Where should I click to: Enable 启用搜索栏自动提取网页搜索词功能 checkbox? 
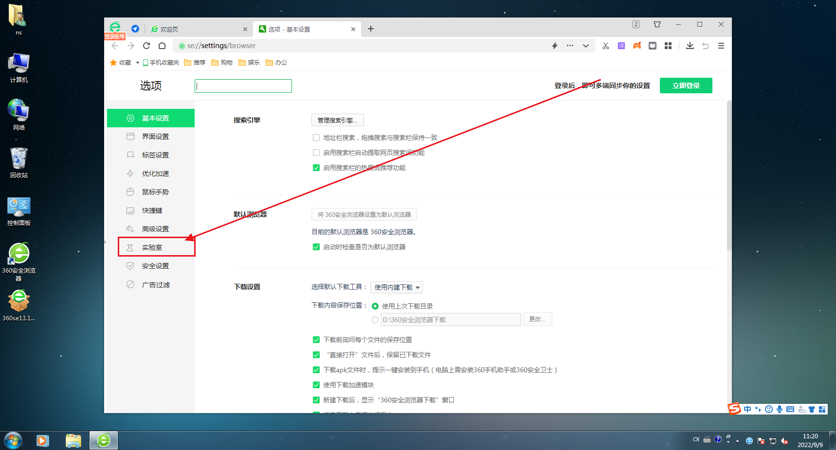(316, 153)
